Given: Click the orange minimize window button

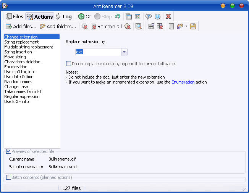Looking at the screenshot, I should tap(223, 6).
